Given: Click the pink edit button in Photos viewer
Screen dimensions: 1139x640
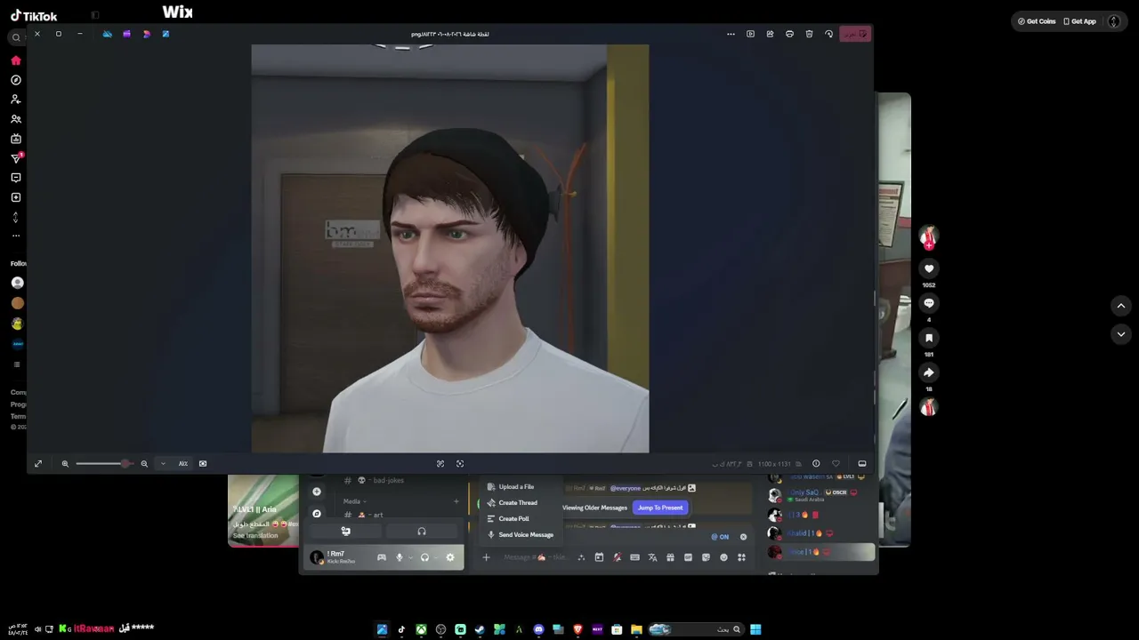Looking at the screenshot, I should pyautogui.click(x=855, y=34).
